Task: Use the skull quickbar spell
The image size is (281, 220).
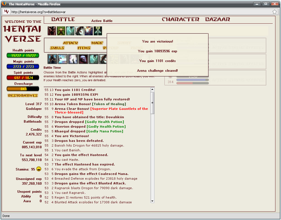Action: tap(83, 59)
